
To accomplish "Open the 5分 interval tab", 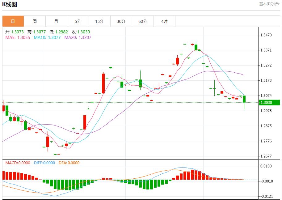I will click(78, 21).
